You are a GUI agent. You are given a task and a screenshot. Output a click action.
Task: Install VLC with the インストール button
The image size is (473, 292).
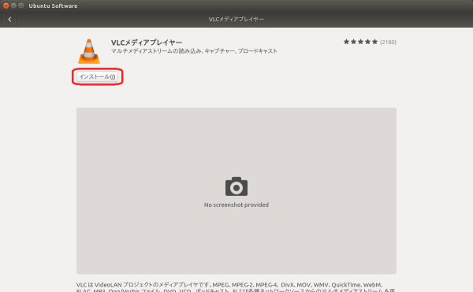pyautogui.click(x=97, y=77)
